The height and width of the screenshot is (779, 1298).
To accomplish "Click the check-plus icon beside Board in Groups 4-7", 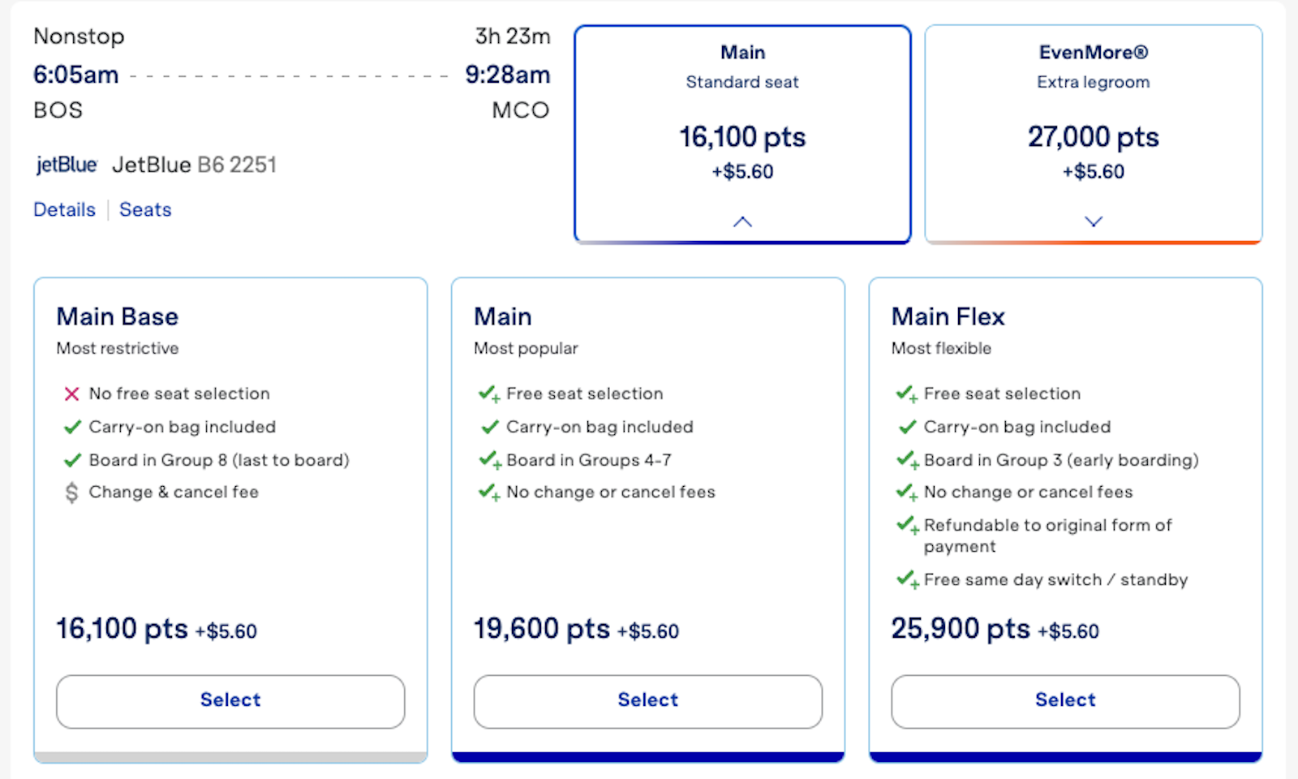I will pos(489,461).
